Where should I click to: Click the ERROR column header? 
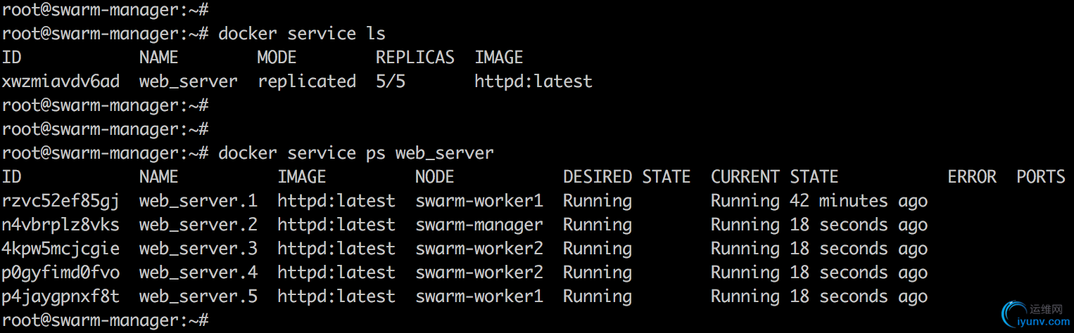(x=972, y=177)
